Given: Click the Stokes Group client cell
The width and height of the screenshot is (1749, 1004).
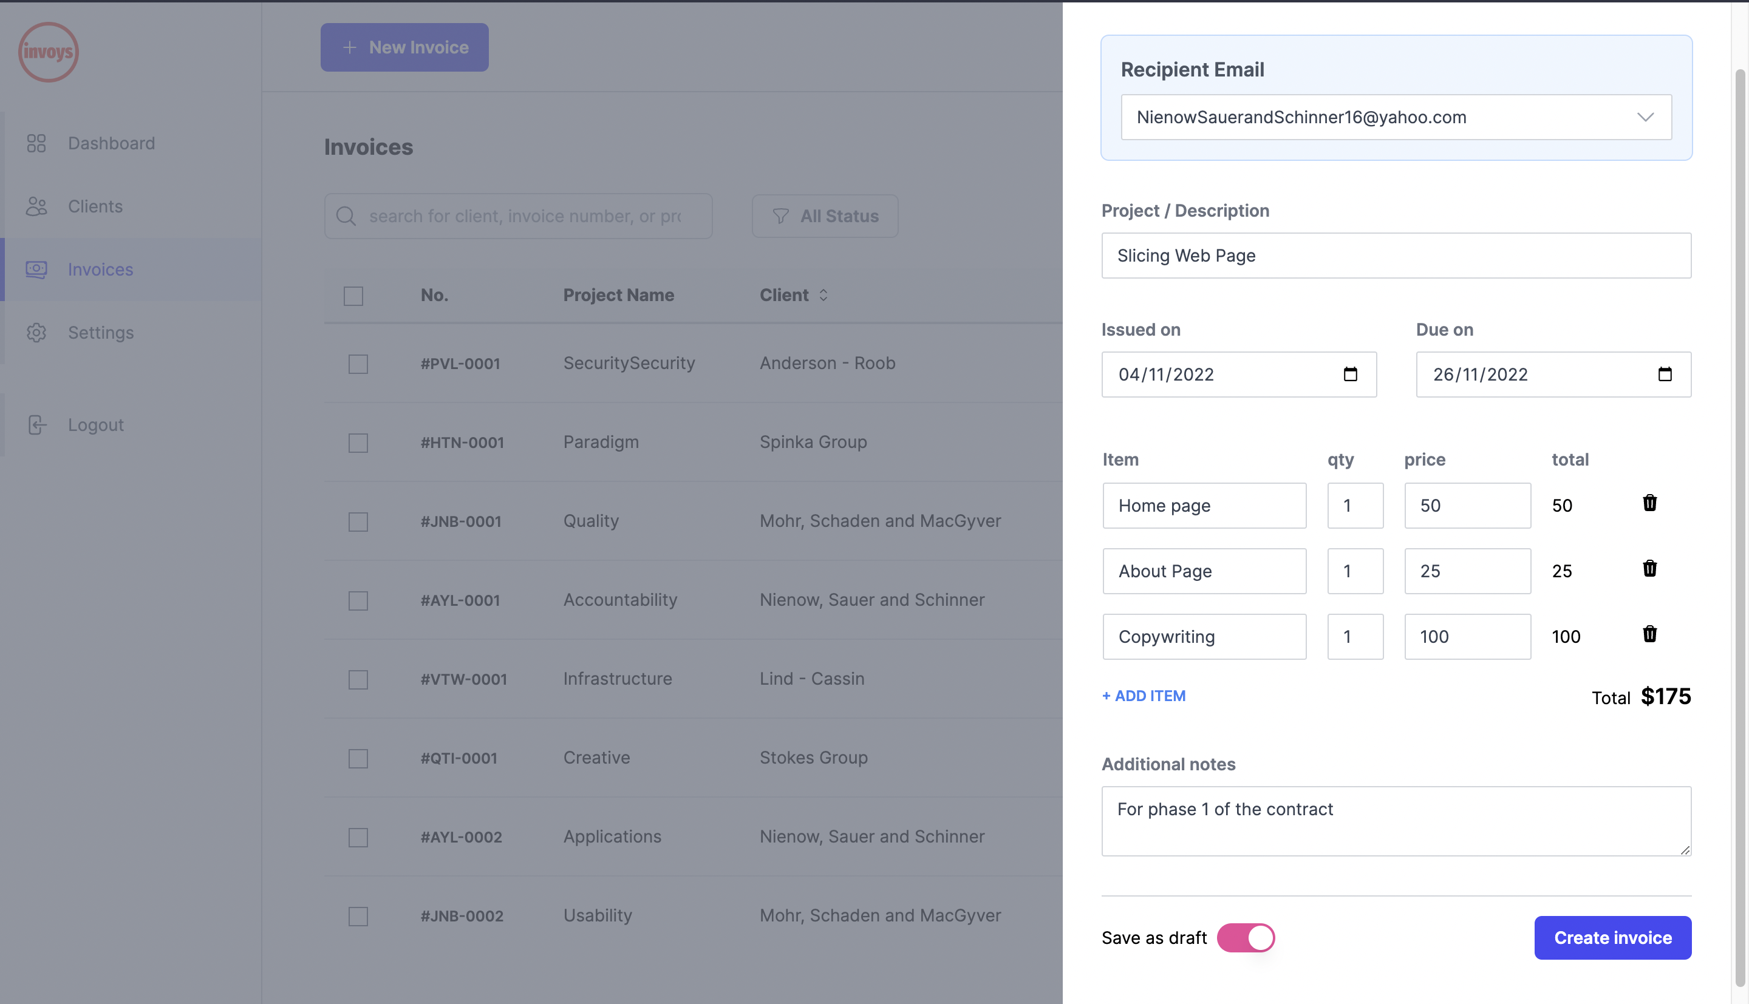Looking at the screenshot, I should (x=813, y=758).
